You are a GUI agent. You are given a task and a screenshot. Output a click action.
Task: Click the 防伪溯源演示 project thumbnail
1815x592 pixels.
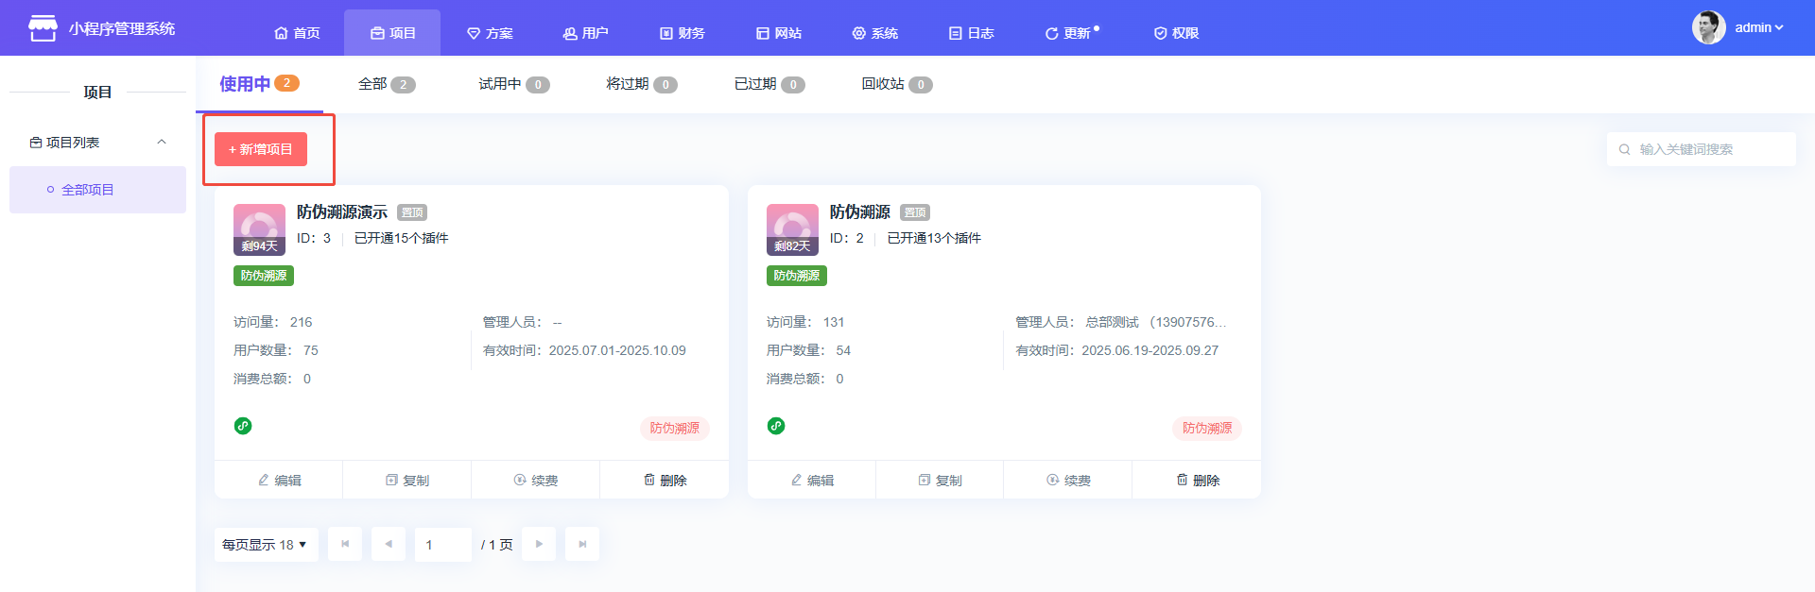259,228
